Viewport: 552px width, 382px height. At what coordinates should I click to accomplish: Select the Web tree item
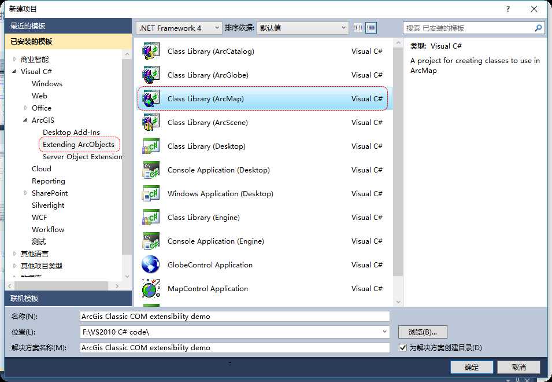[x=39, y=96]
